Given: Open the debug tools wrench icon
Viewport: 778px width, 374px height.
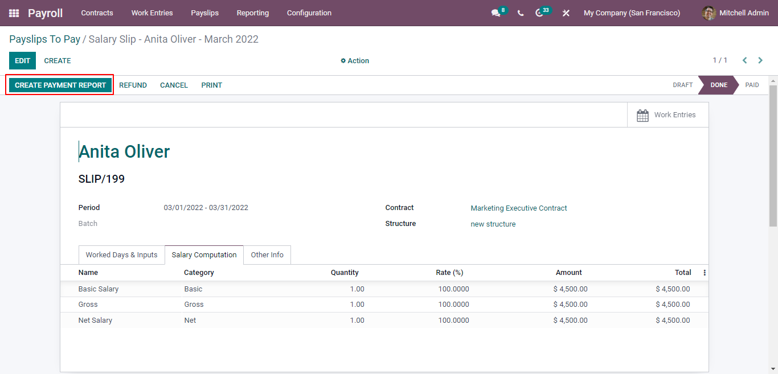Looking at the screenshot, I should [566, 13].
